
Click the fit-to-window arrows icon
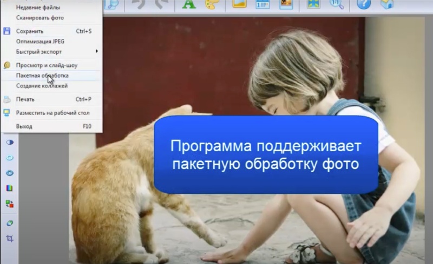[x=313, y=4]
